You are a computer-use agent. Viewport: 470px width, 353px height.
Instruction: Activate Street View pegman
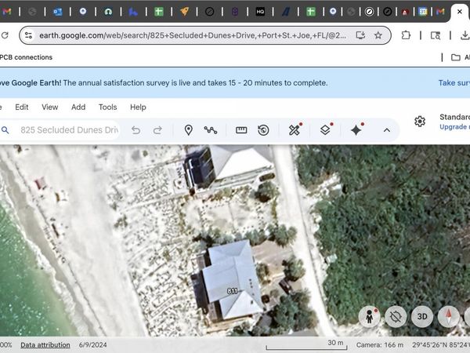point(369,317)
